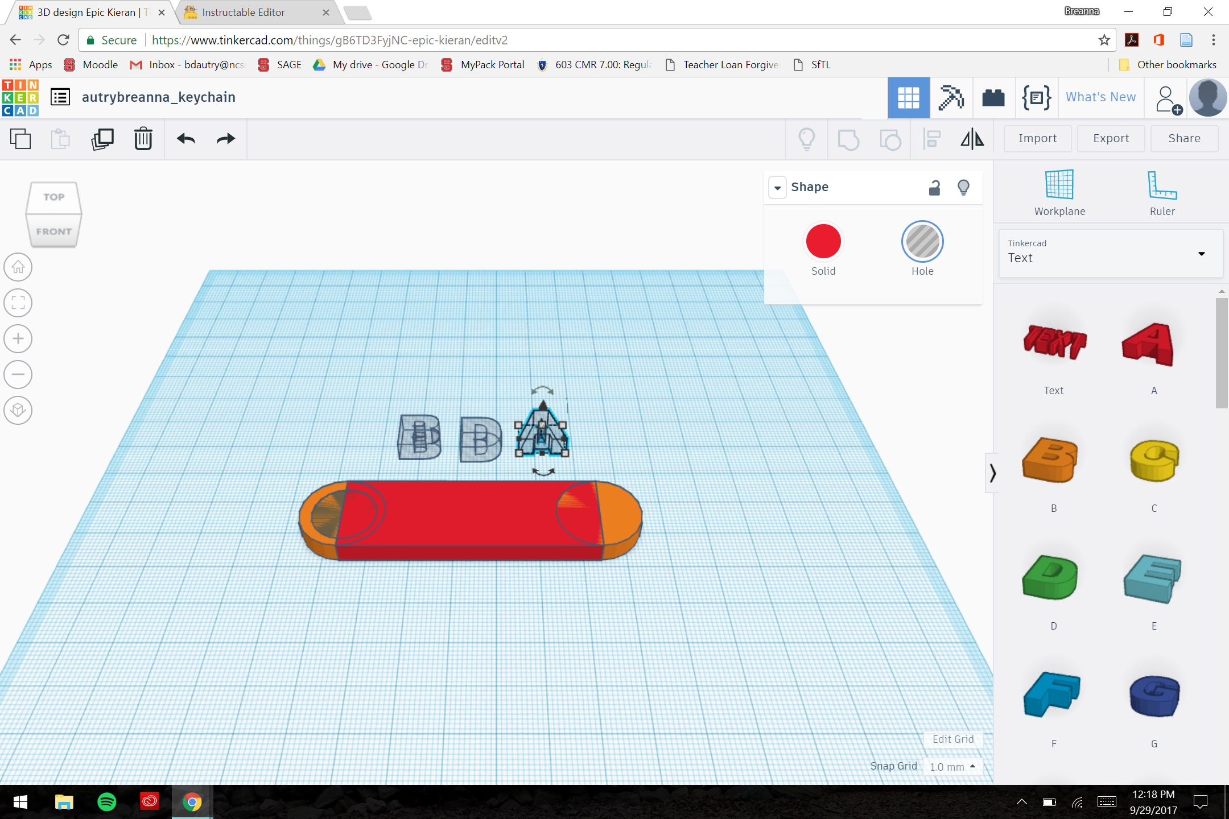Open the Moodle bookmark
Viewport: 1229px width, 819px height.
point(91,65)
